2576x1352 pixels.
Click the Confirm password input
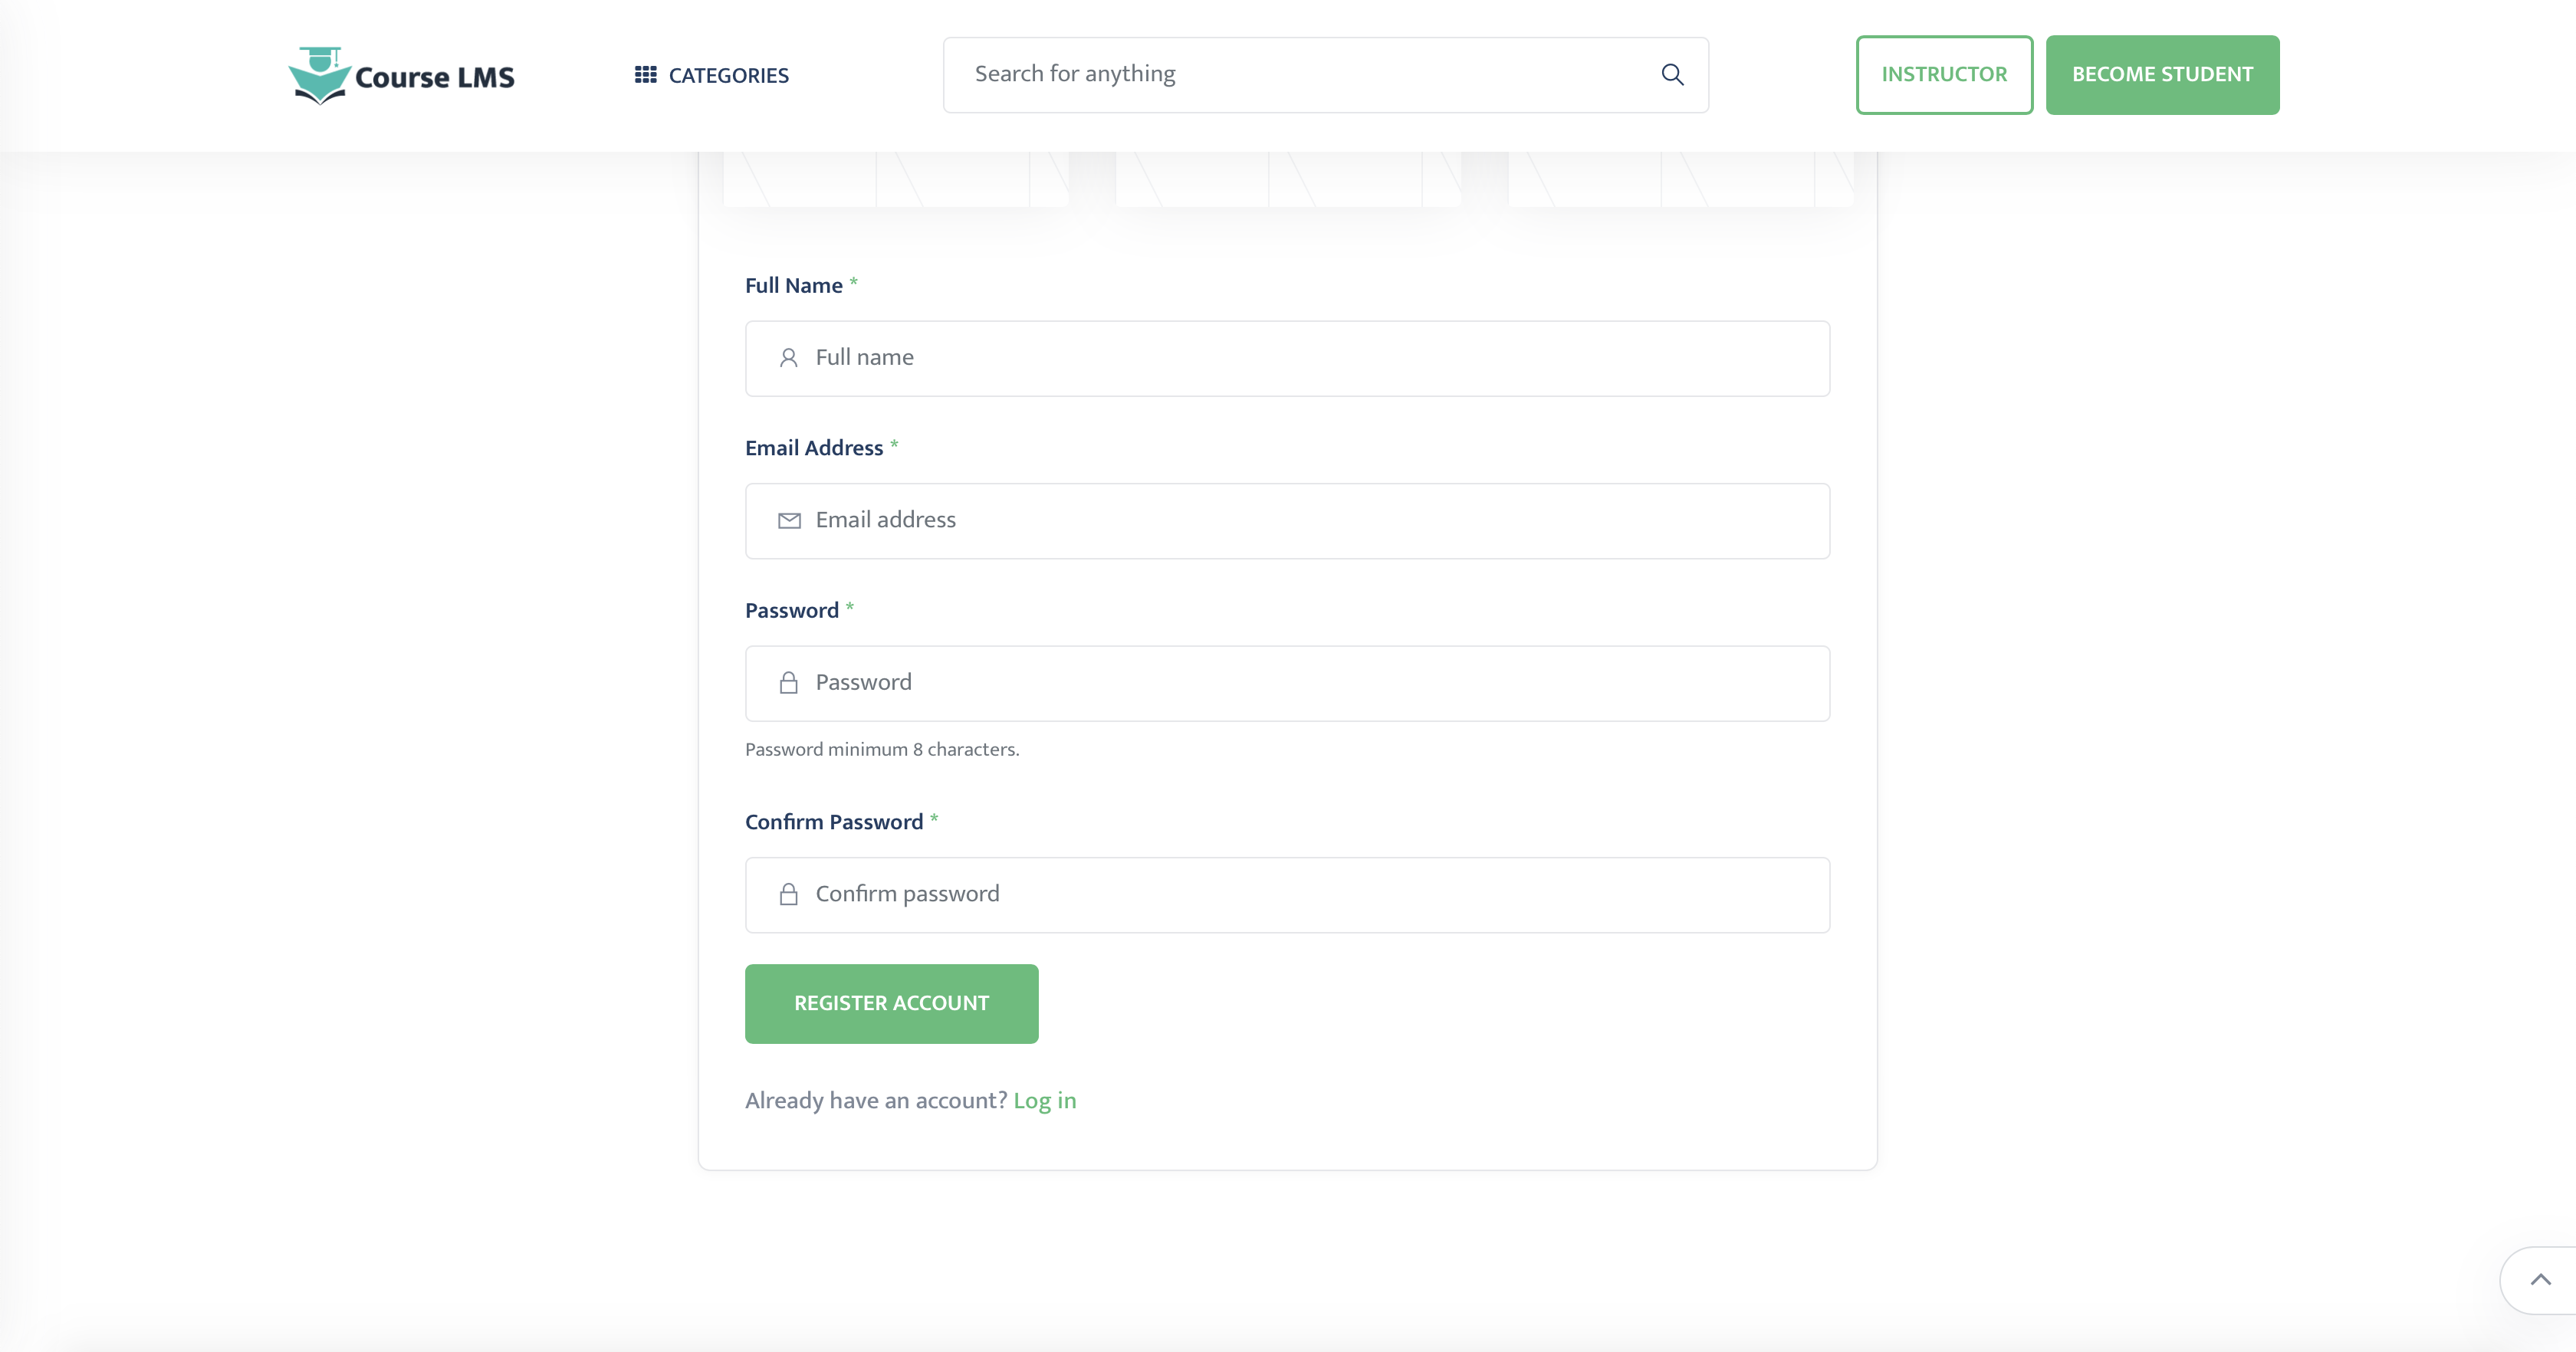coord(1300,894)
